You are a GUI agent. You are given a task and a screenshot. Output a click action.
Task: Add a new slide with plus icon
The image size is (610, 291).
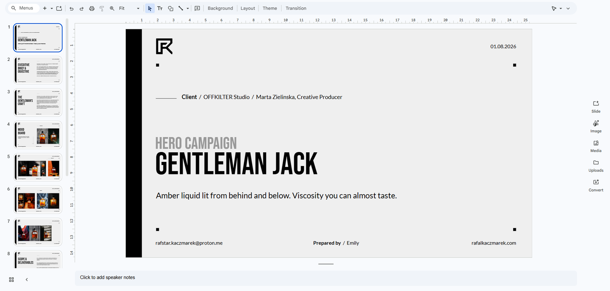[45, 8]
